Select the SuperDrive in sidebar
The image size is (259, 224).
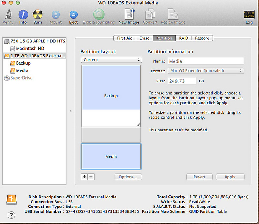tap(34, 78)
